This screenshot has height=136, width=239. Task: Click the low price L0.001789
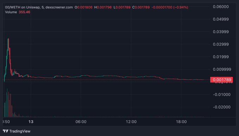click(x=122, y=7)
